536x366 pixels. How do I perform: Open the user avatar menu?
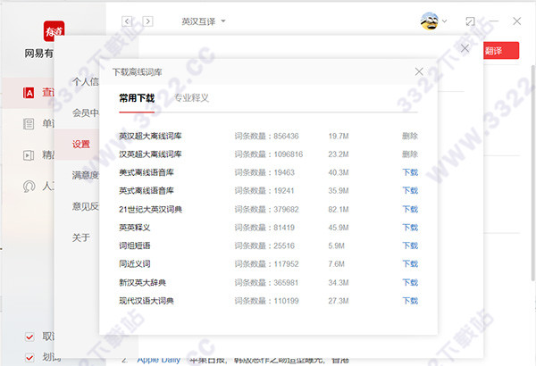click(430, 21)
